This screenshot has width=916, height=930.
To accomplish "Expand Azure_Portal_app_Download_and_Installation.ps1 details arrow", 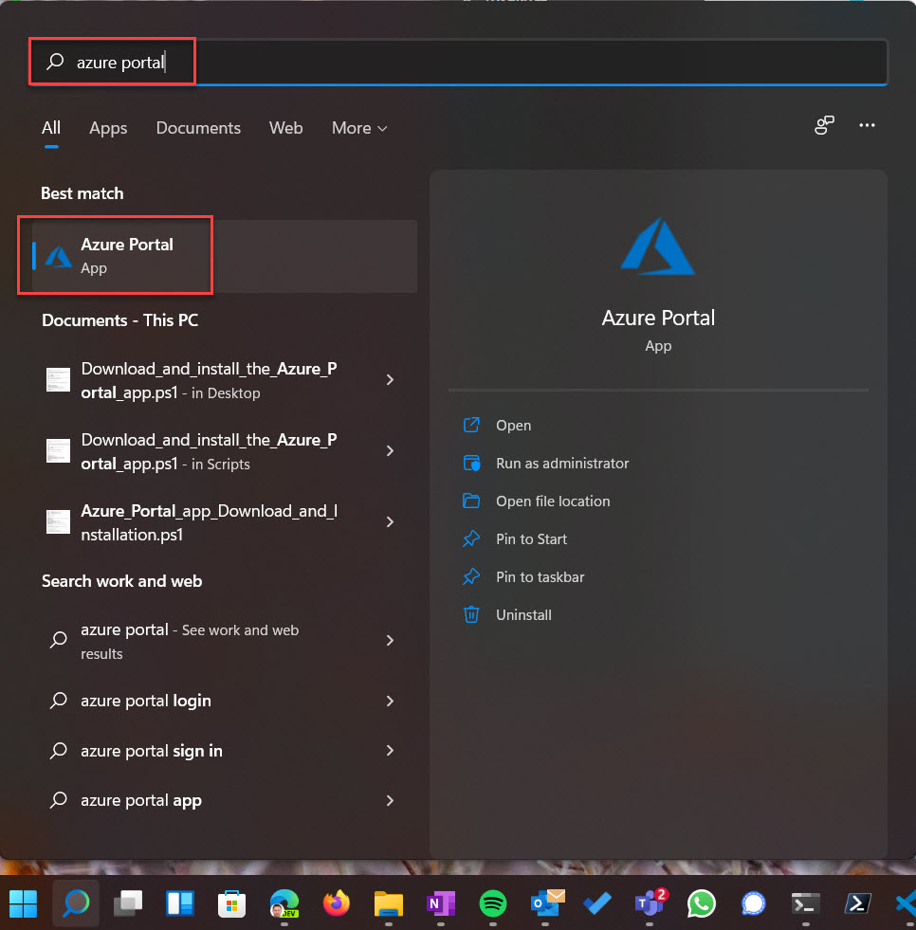I will 390,522.
